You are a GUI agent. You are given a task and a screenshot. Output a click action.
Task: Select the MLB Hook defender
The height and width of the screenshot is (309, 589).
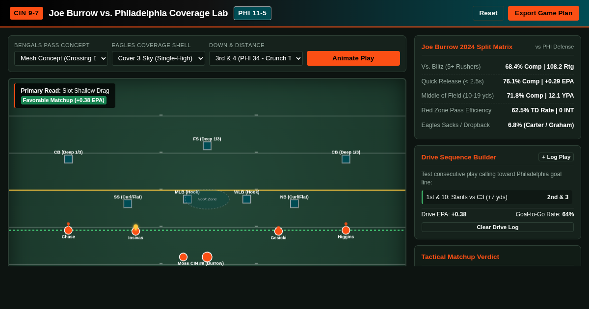point(187,199)
